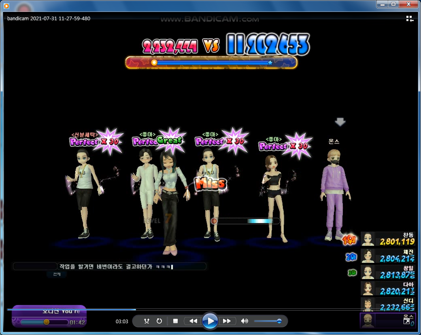Open the Windows Media Player title icon
421x335 pixels.
tap(6, 5)
